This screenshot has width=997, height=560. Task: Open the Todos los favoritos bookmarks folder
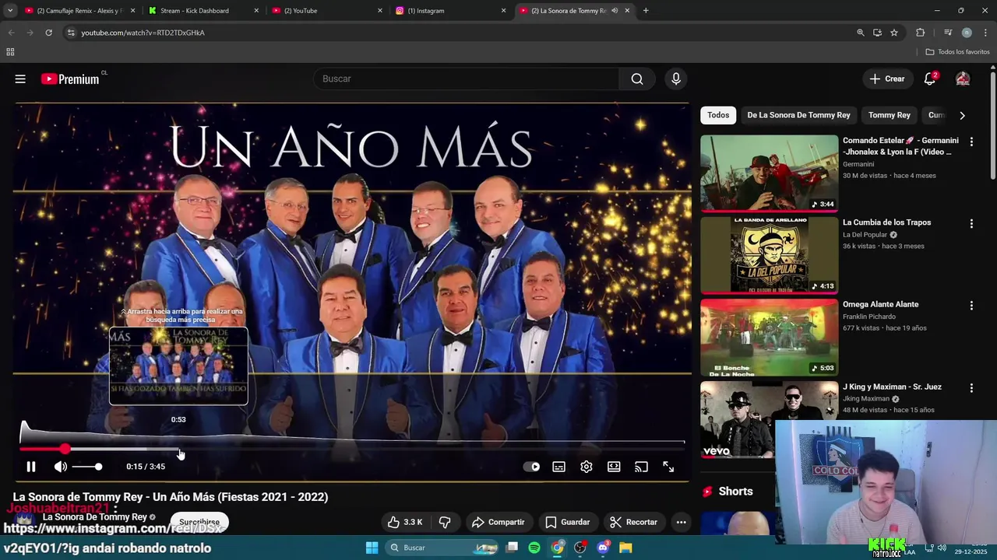click(x=957, y=52)
